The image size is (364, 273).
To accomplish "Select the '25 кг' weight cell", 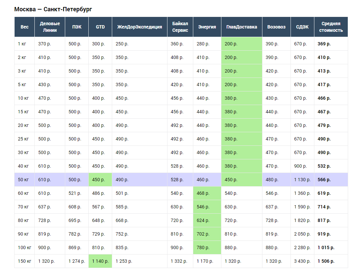I will (24, 139).
